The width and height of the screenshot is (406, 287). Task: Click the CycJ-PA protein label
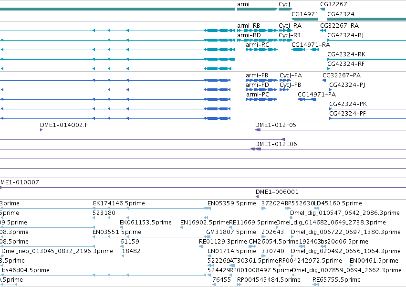pos(291,76)
